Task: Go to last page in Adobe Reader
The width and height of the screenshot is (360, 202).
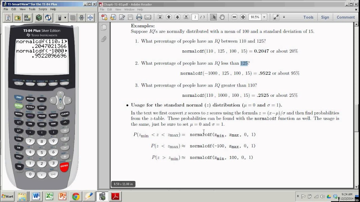Action: point(186,17)
